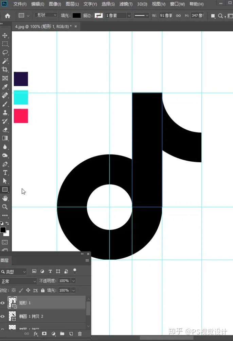
Task: Add a layer style with fx button
Action: pos(36,334)
